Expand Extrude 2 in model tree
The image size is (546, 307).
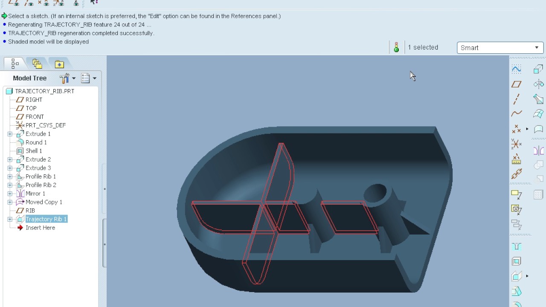pyautogui.click(x=10, y=159)
